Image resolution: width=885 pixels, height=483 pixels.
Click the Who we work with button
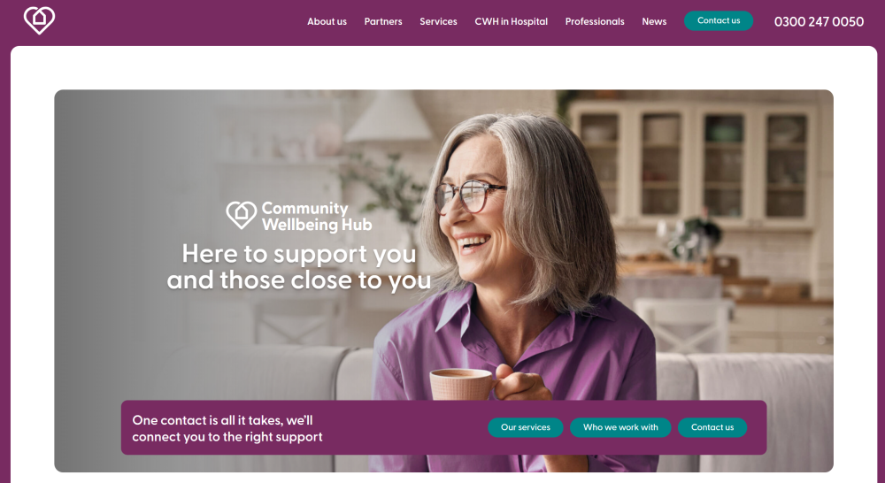coord(620,427)
